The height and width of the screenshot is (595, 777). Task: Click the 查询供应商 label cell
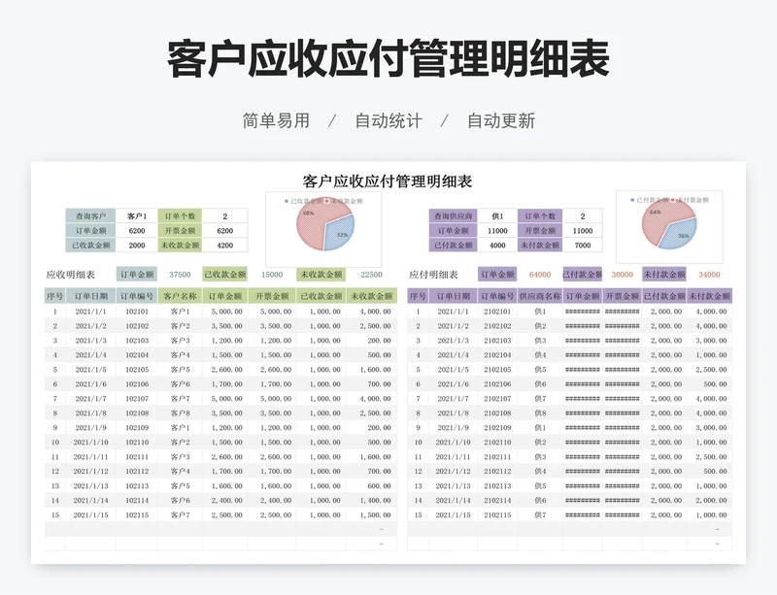pos(453,216)
